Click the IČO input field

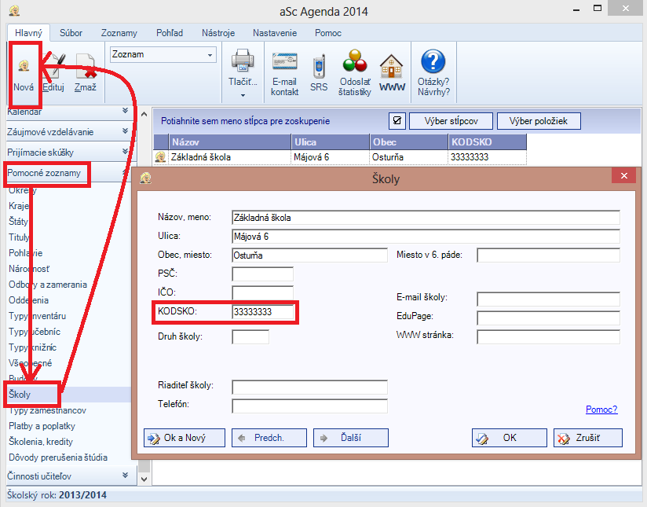[263, 293]
